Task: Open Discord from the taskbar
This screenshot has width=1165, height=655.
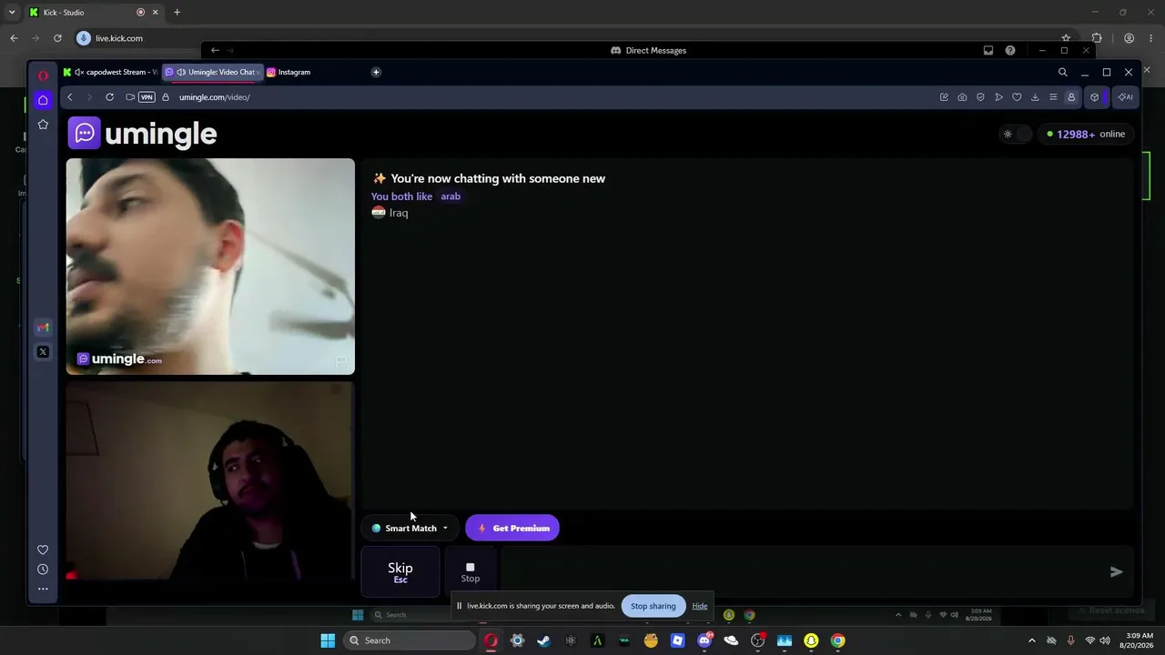Action: pyautogui.click(x=704, y=640)
